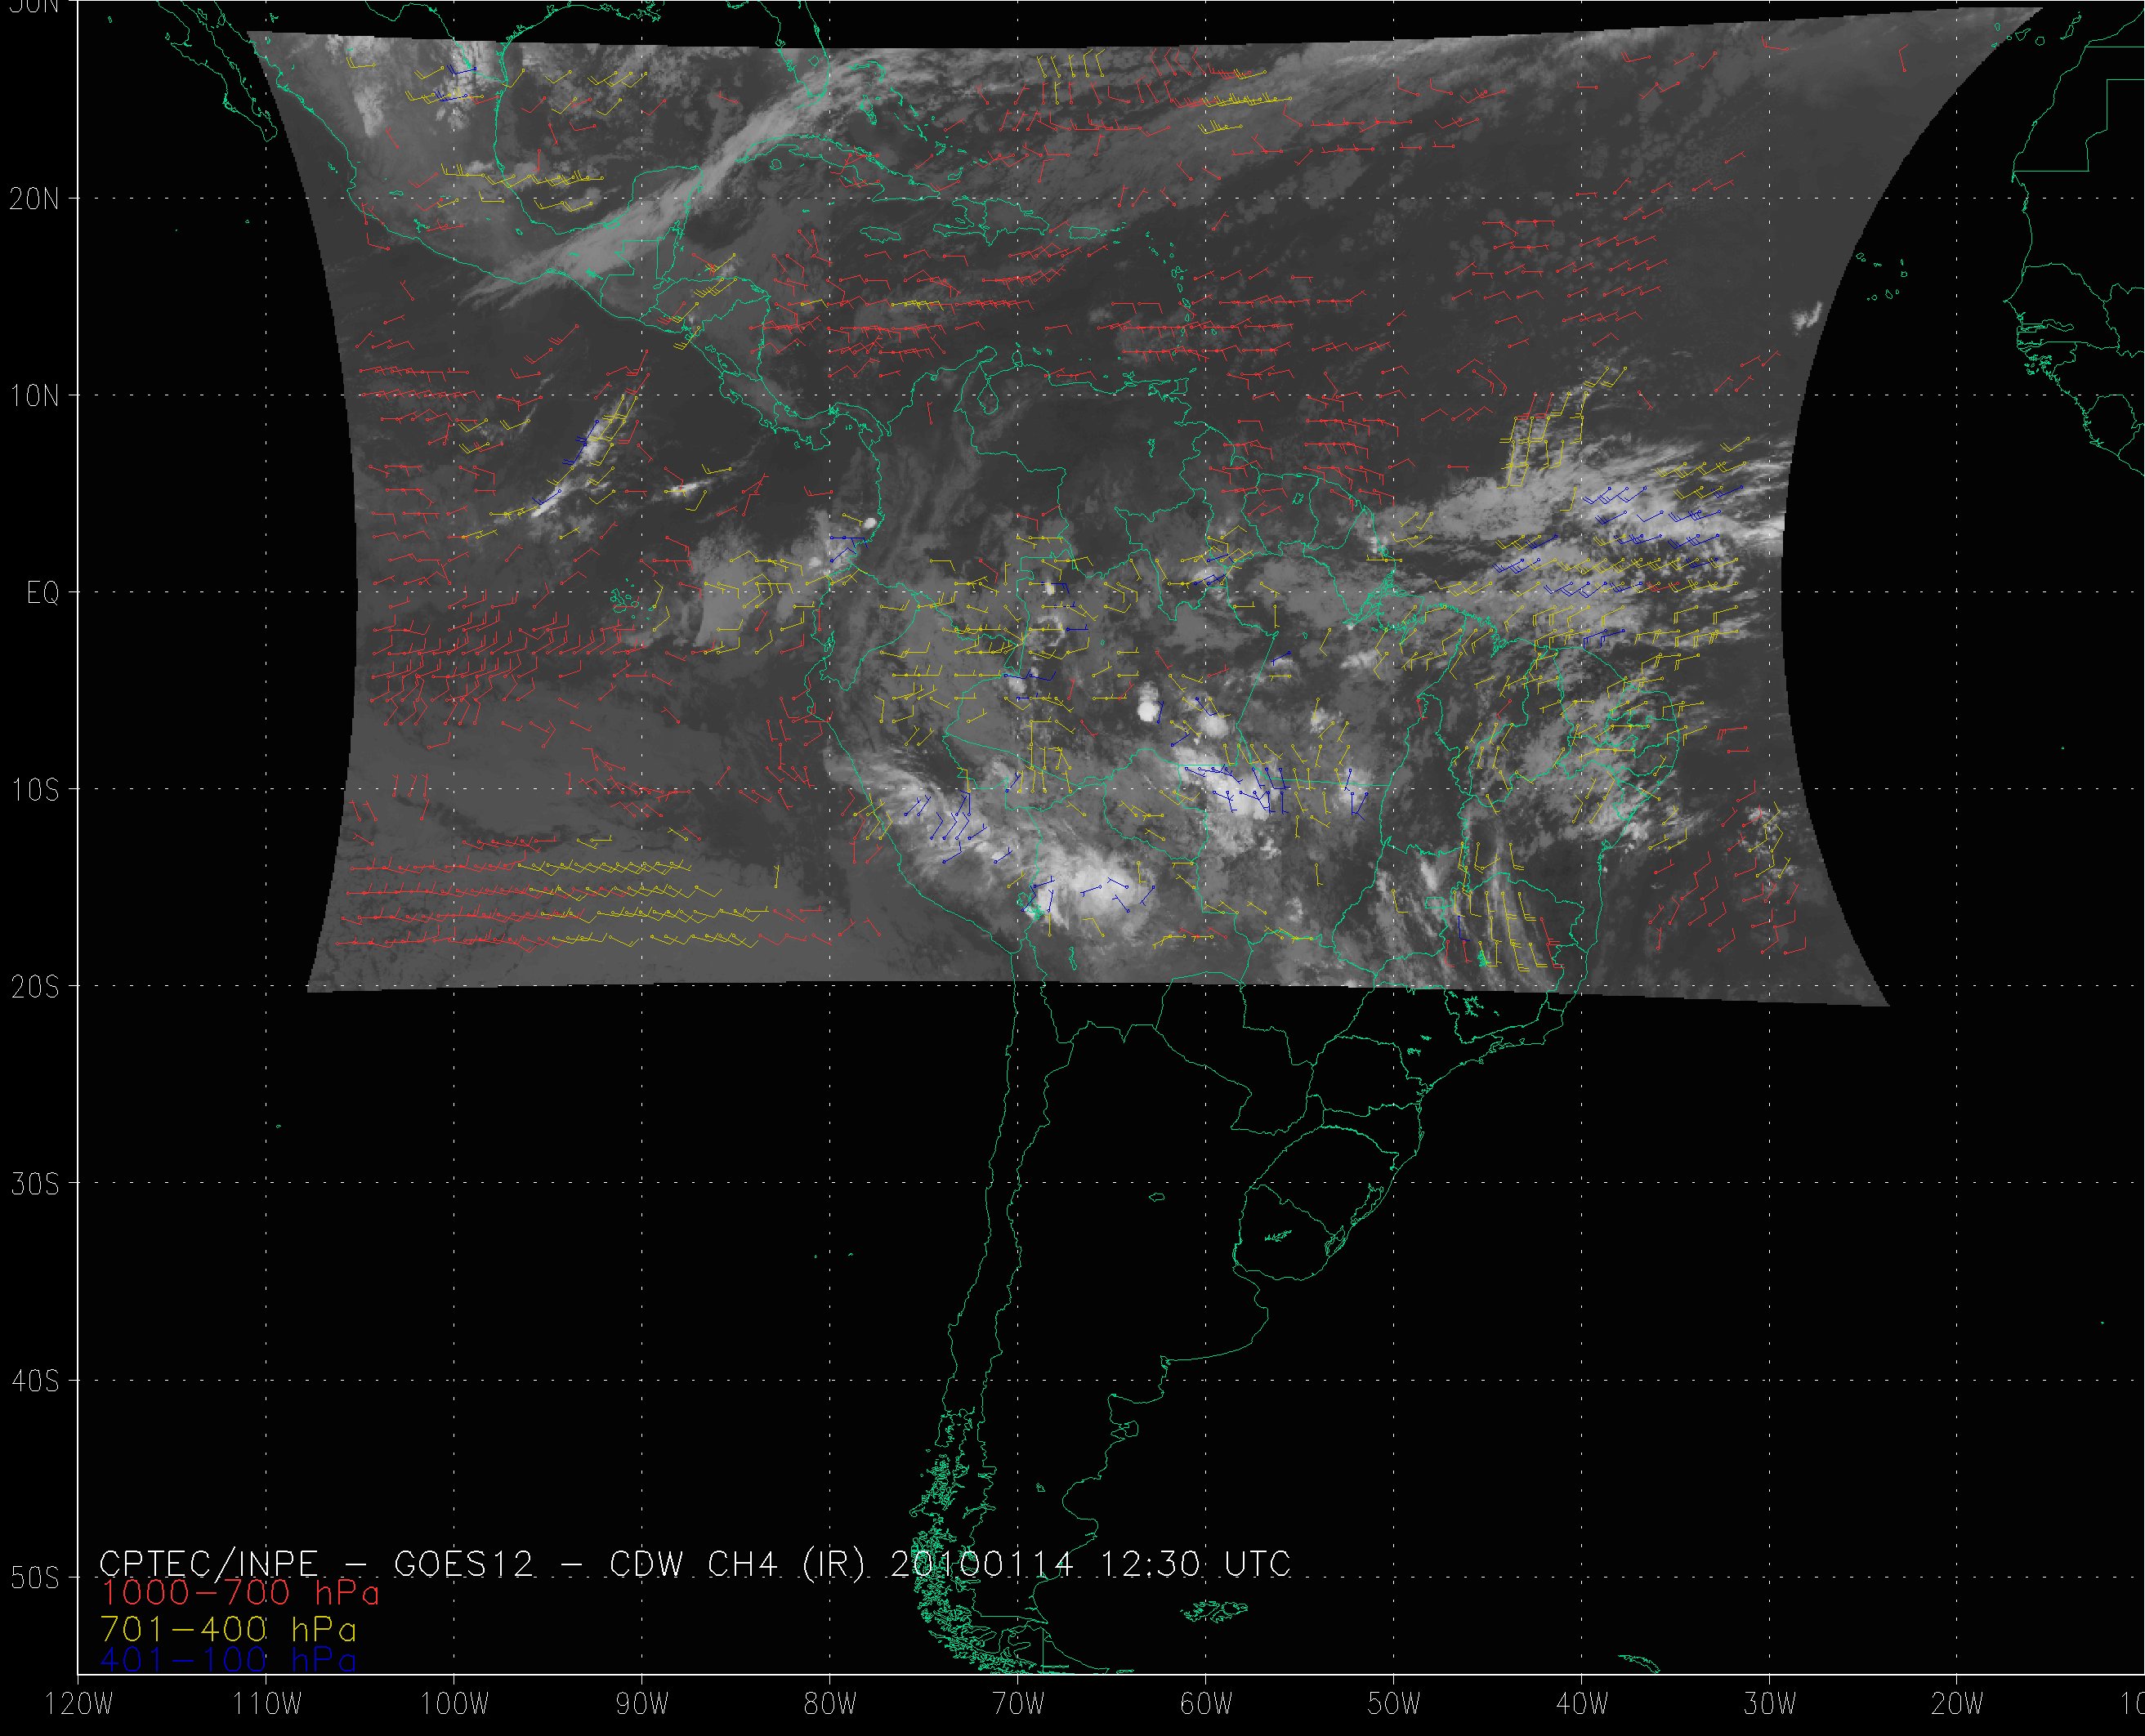
Task: Click the 20N latitude label
Action: 34,199
